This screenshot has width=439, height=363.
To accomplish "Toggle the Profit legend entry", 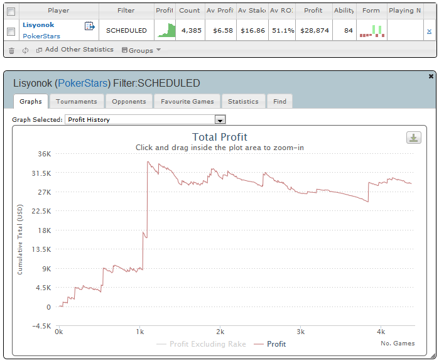I will pyautogui.click(x=270, y=344).
